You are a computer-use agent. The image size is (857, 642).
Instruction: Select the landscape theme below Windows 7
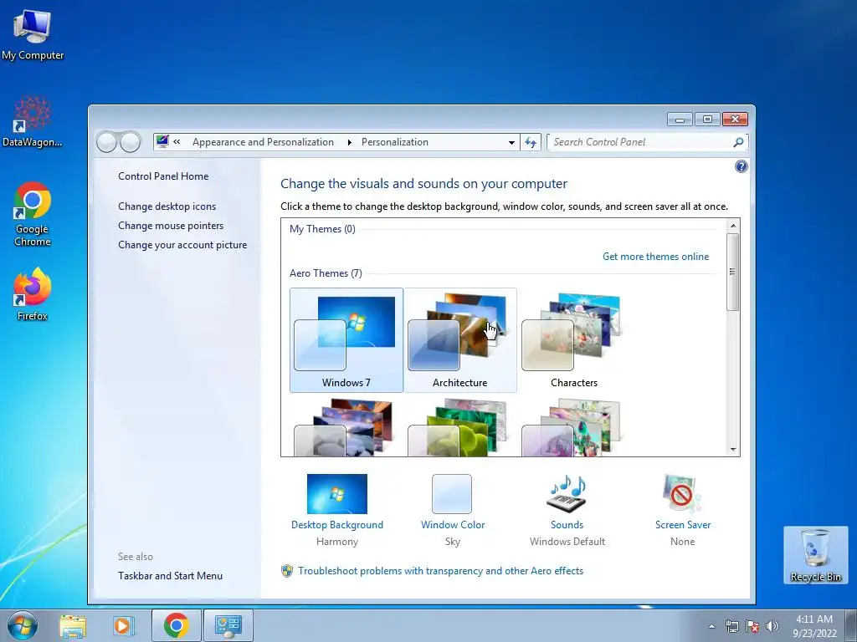coord(346,428)
